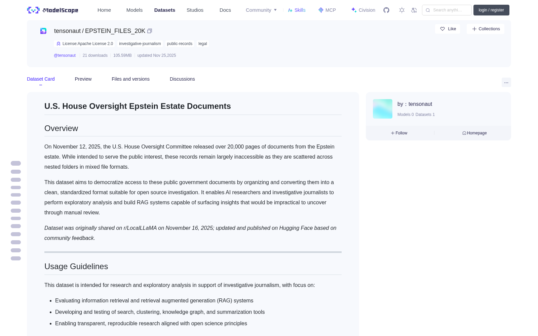The height and width of the screenshot is (336, 538).
Task: Follow the author tensonaut
Action: coord(399,133)
